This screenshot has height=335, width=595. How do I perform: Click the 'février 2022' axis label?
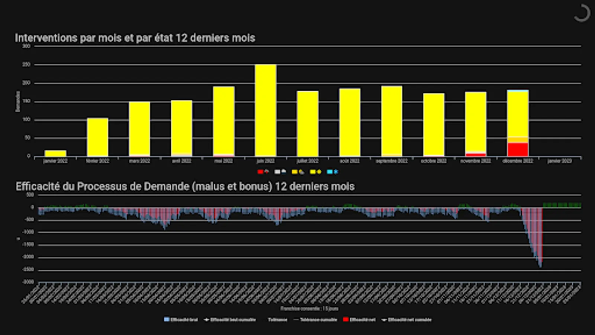pos(97,161)
